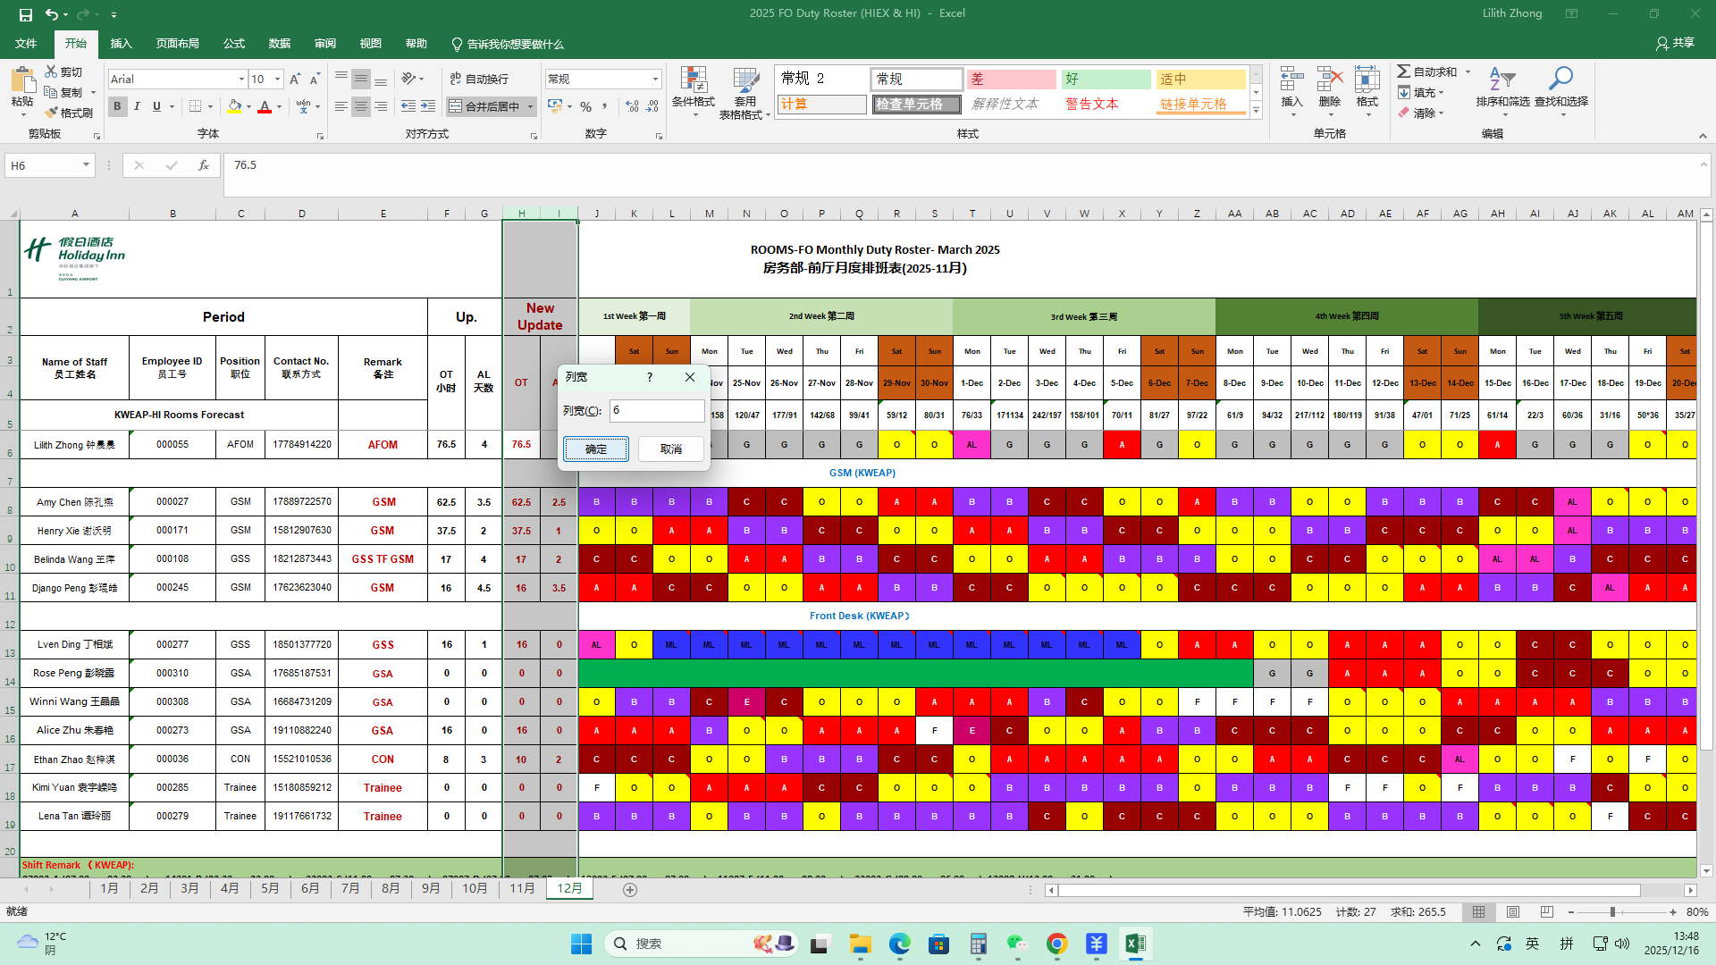Click the 列宽 column width input field
The image size is (1716, 965).
[657, 410]
